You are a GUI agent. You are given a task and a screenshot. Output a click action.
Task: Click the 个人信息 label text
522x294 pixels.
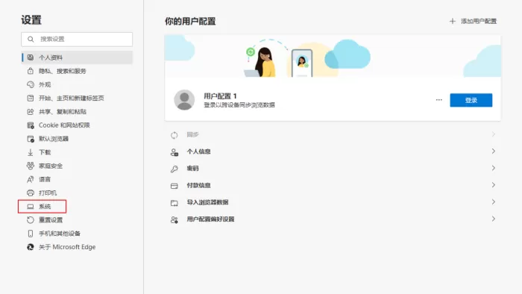click(199, 151)
